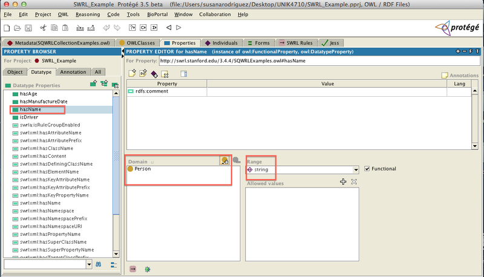484x277 pixels.
Task: Switch to the Individuals tab
Action: (x=221, y=43)
